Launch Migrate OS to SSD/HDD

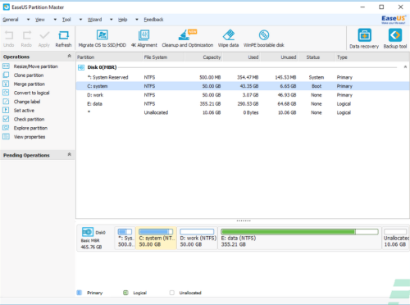[x=102, y=39]
